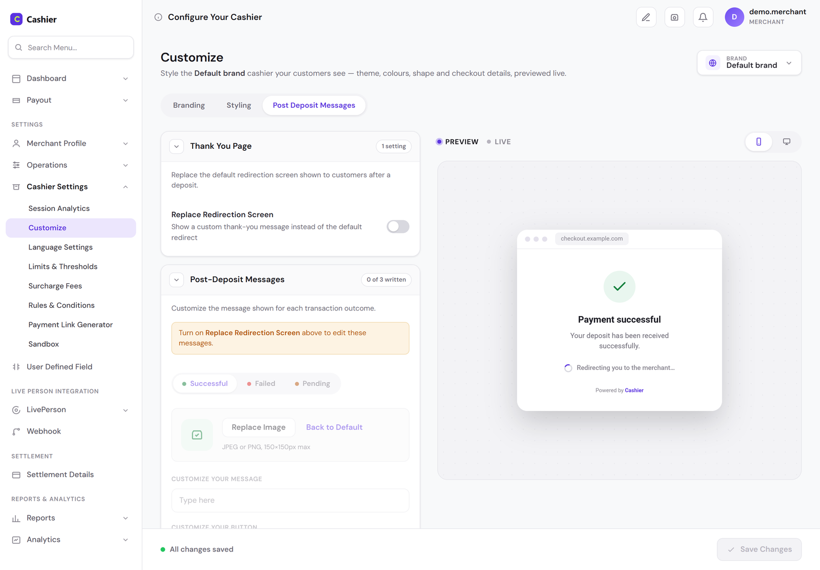Image resolution: width=820 pixels, height=570 pixels.
Task: Expand Merchant Profile submenu
Action: (x=71, y=144)
